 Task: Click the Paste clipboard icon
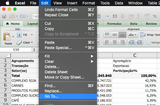tap(7, 36)
